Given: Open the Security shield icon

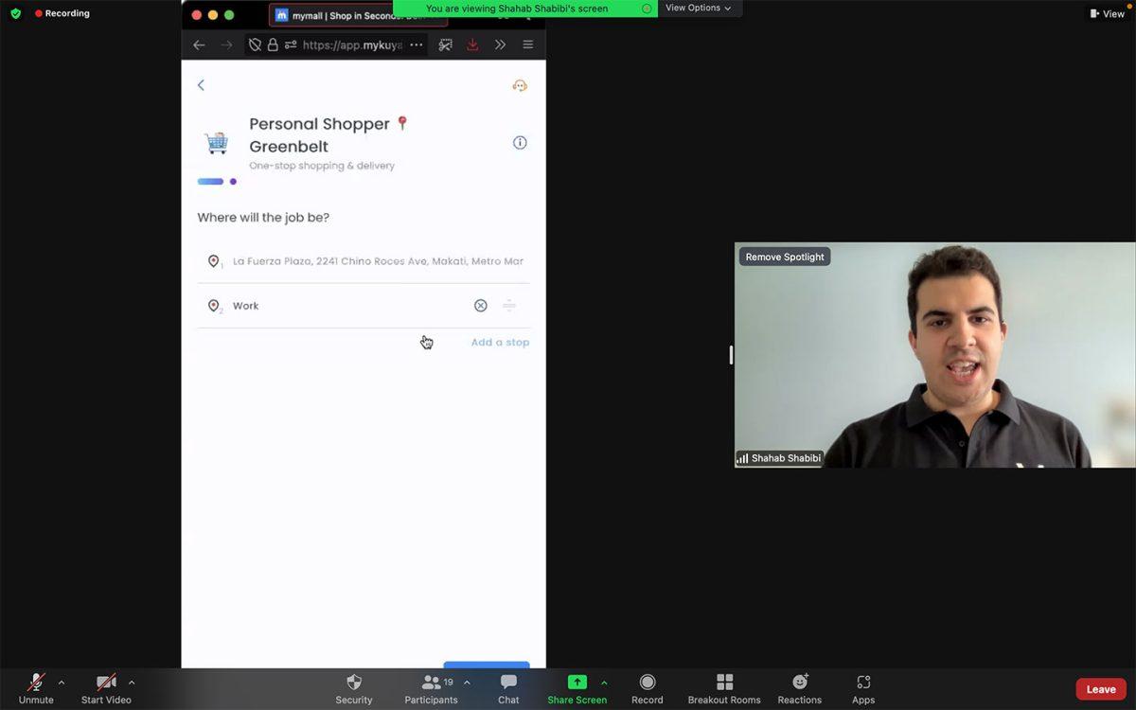Looking at the screenshot, I should coord(354,687).
